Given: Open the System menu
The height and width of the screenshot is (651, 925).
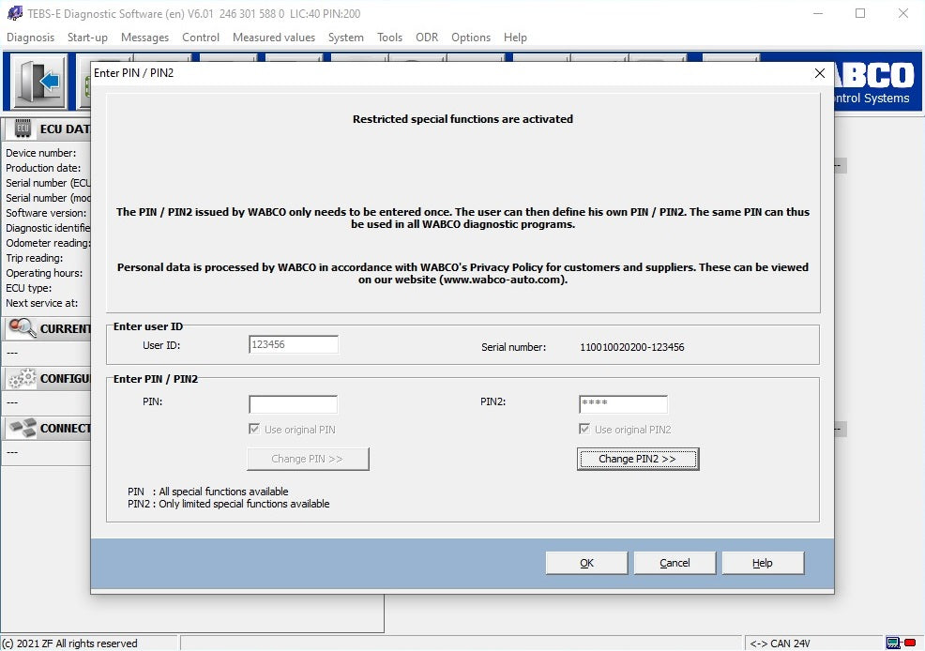Looking at the screenshot, I should coord(345,38).
